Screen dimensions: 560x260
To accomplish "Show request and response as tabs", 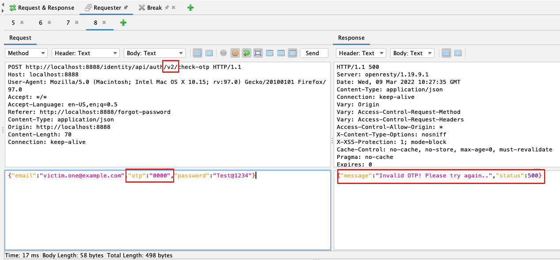I will 270,53.
